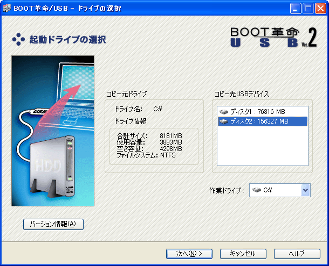329x266 pixels.
Task: Click the コピー先USBデバイス group label
Action: pos(242,94)
